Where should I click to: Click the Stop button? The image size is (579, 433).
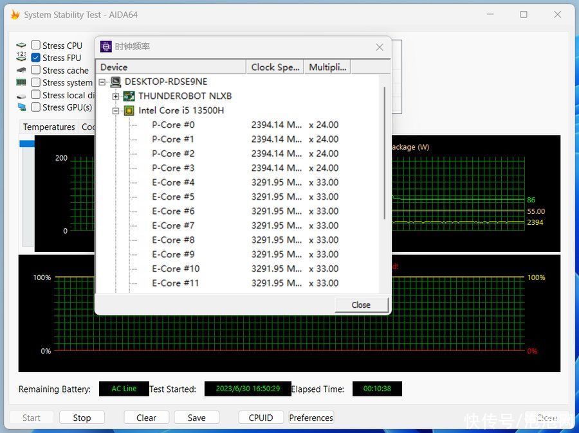[x=82, y=418]
